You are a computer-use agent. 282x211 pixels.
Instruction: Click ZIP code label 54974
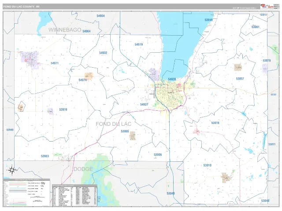(x=83, y=80)
